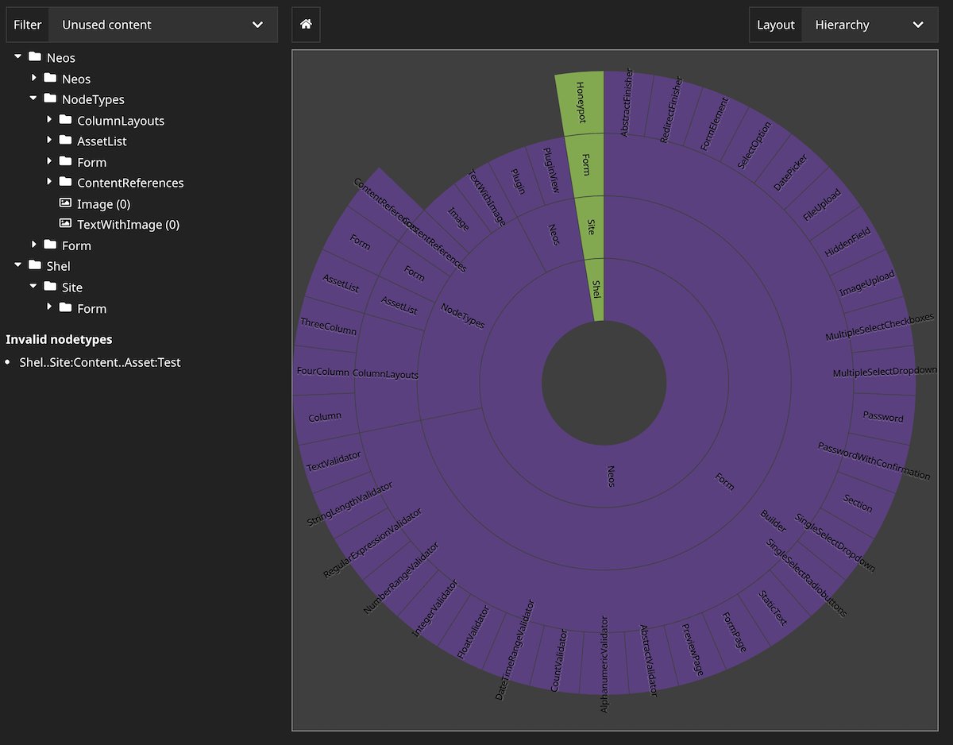Click the TextValidator chart segment
The width and height of the screenshot is (953, 745).
[x=334, y=461]
